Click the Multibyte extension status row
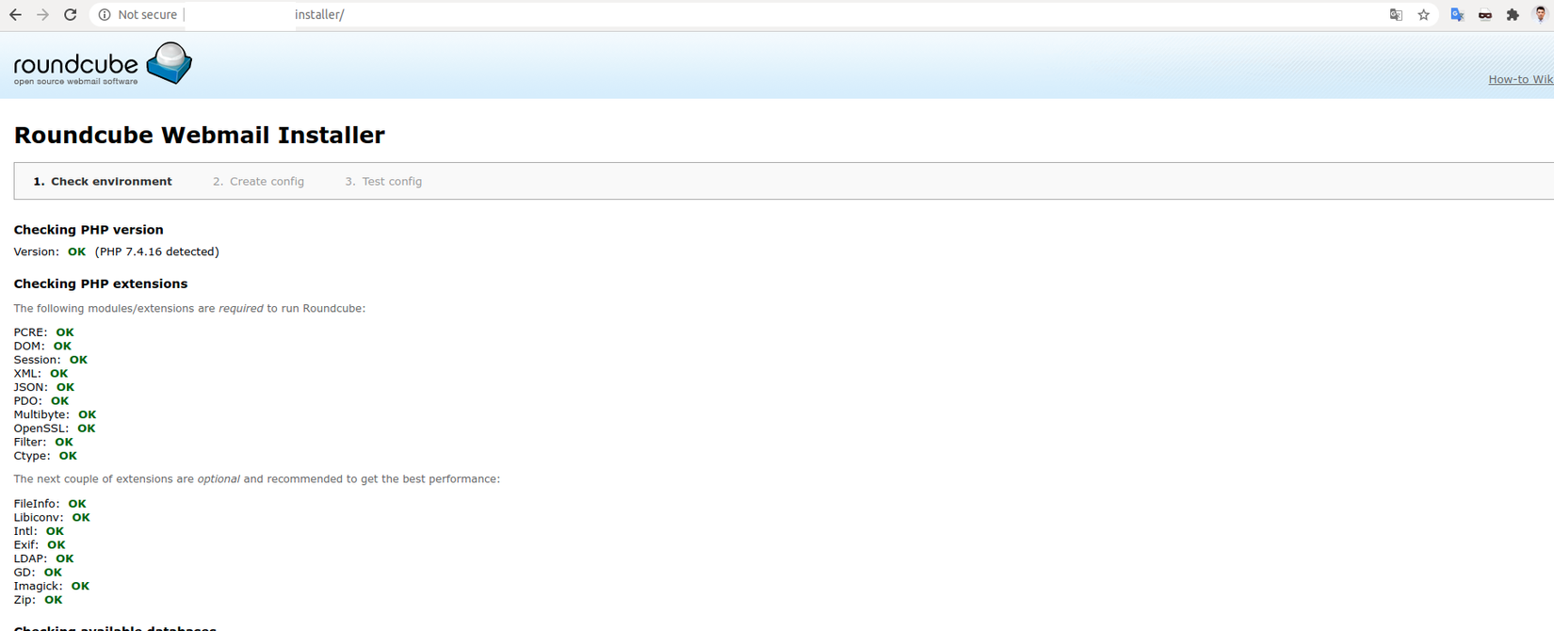1554x631 pixels. click(x=55, y=414)
